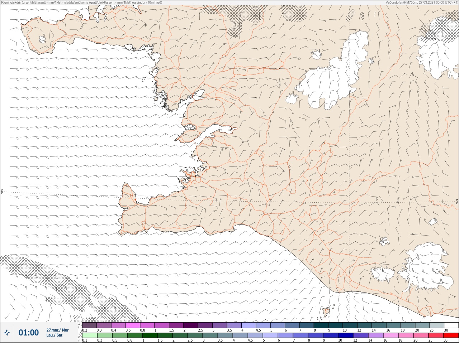459x343 pixels.
Task: Pick the pale green first swatch of lower legend
Action: click(x=89, y=335)
